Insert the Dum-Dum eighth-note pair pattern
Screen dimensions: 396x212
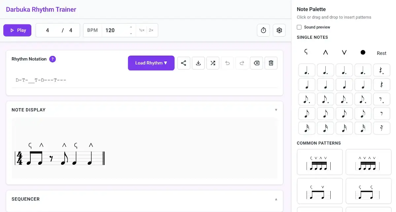(368, 191)
